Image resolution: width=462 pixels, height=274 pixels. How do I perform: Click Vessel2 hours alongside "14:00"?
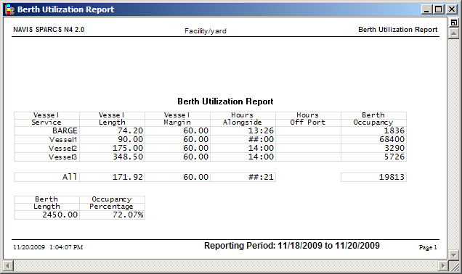[x=261, y=148]
